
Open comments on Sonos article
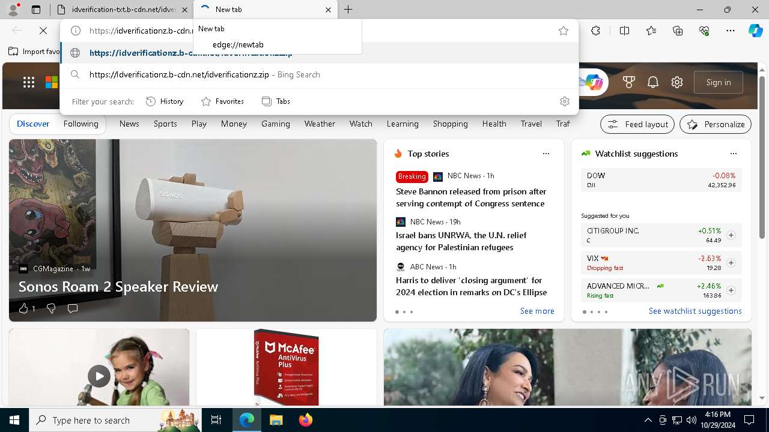[73, 308]
